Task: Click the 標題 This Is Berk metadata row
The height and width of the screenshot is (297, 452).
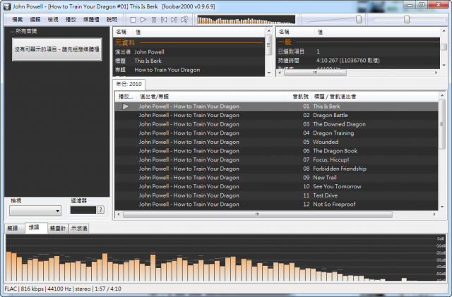Action: coord(189,61)
